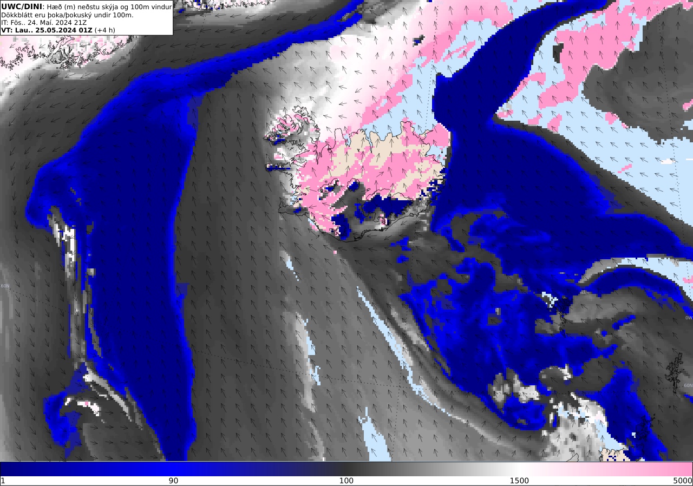Click the color scale label 1
This screenshot has height=486, width=693.
pyautogui.click(x=3, y=481)
